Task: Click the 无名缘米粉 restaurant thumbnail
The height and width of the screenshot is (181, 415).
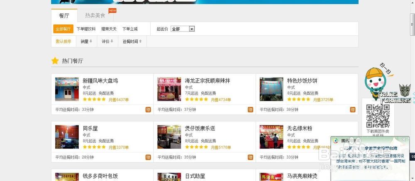Action: (271, 137)
